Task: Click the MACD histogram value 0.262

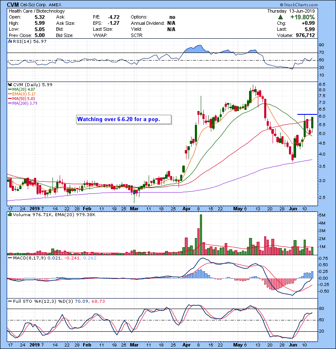Action: pos(90,258)
